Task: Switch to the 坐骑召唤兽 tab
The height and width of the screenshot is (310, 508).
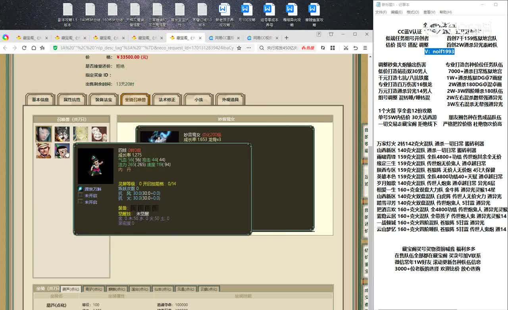Action: click(135, 100)
